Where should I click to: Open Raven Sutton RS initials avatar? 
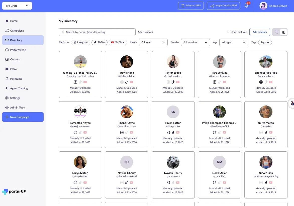[173, 112]
